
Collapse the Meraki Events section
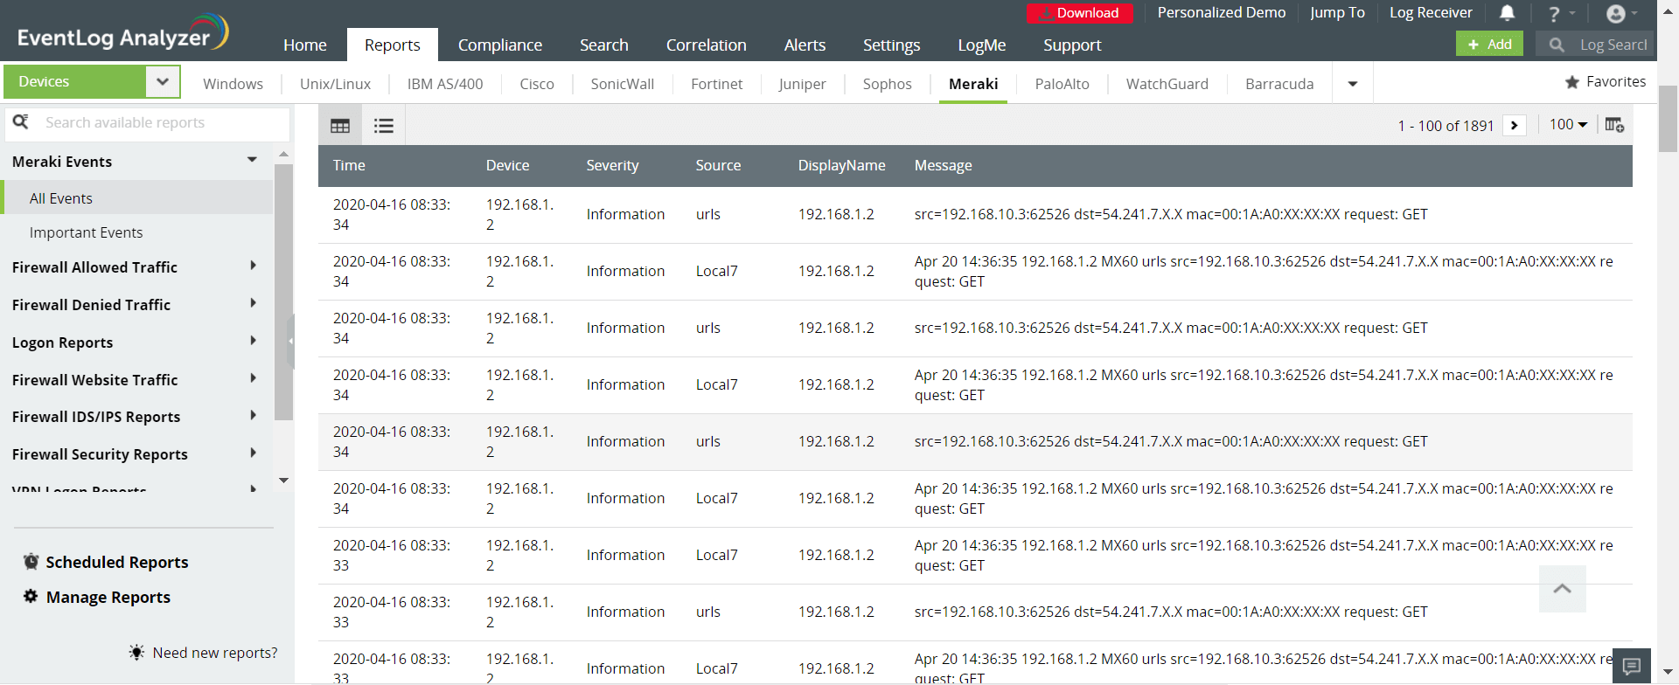click(252, 160)
